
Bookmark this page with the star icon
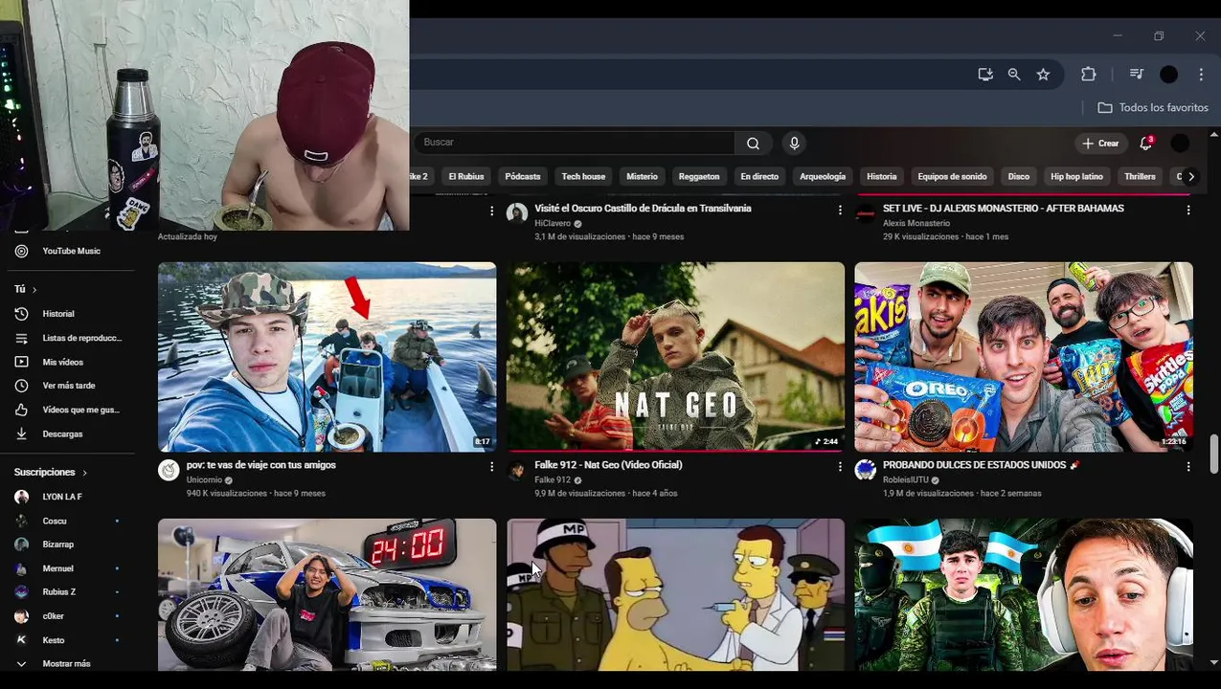(1043, 75)
